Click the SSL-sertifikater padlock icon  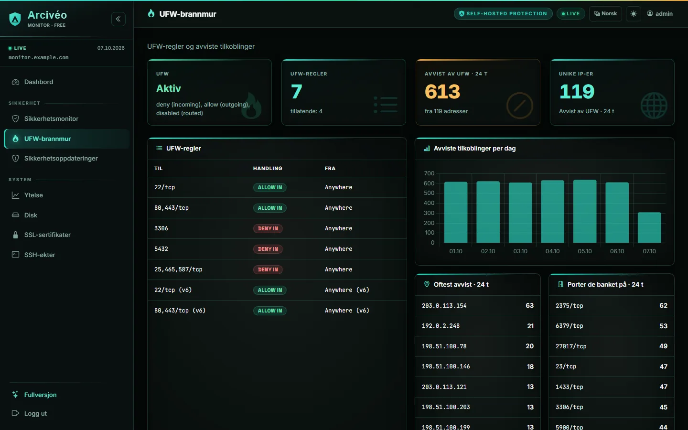15,235
